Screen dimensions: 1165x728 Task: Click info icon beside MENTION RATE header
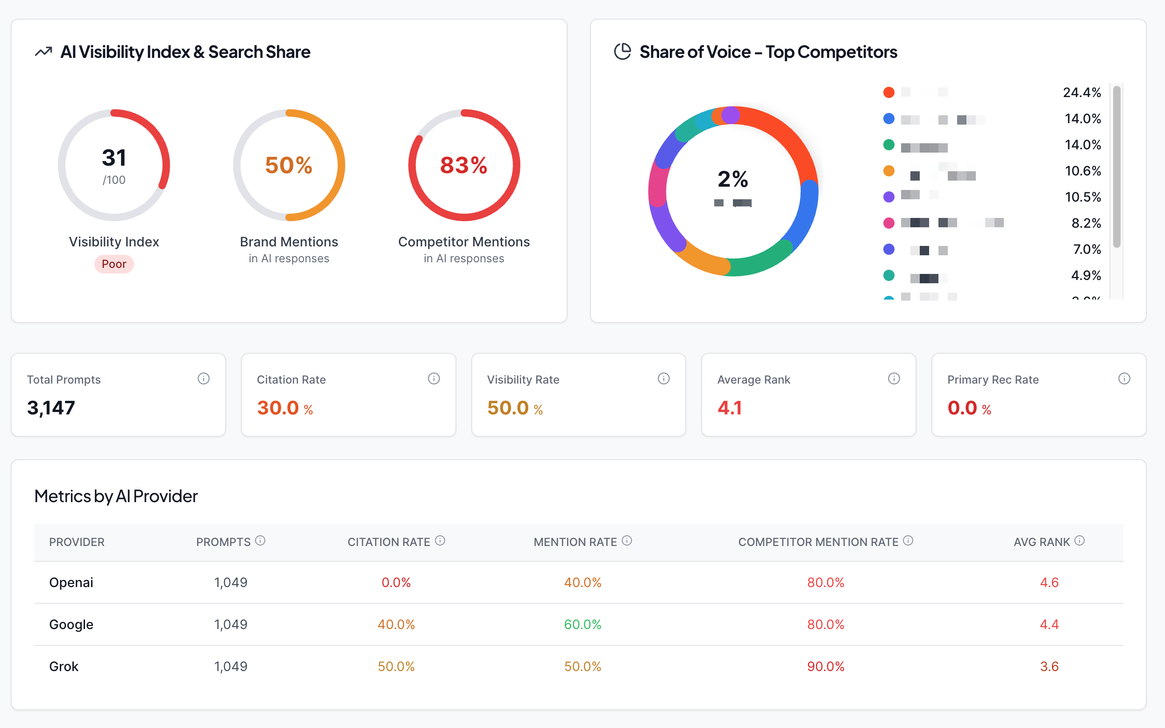(627, 541)
